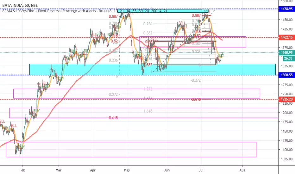Click the Jun label on time axis
The image size is (295, 174).
167,170
